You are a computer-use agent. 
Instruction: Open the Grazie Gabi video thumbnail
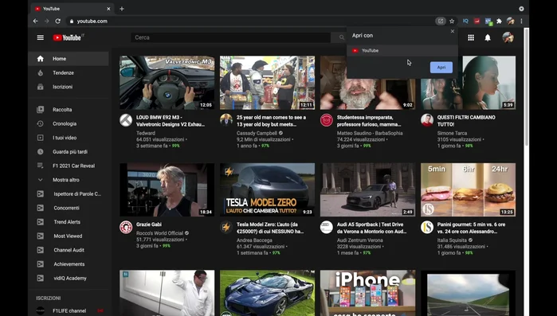(167, 189)
